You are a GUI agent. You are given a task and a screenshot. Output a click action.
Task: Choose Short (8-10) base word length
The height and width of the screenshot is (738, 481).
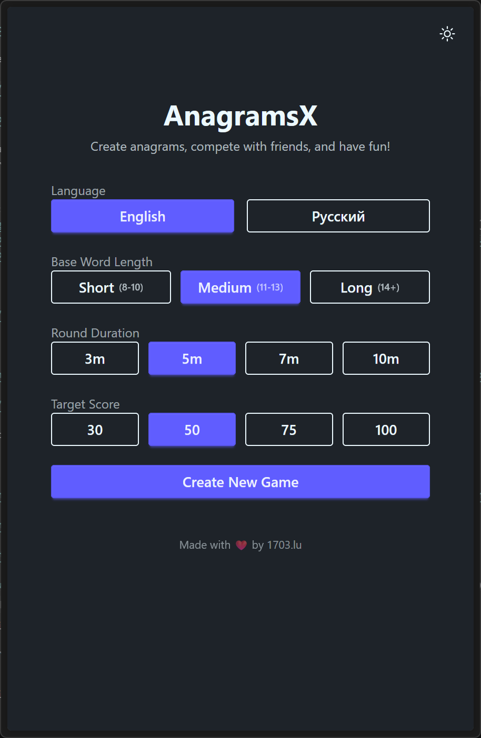111,287
